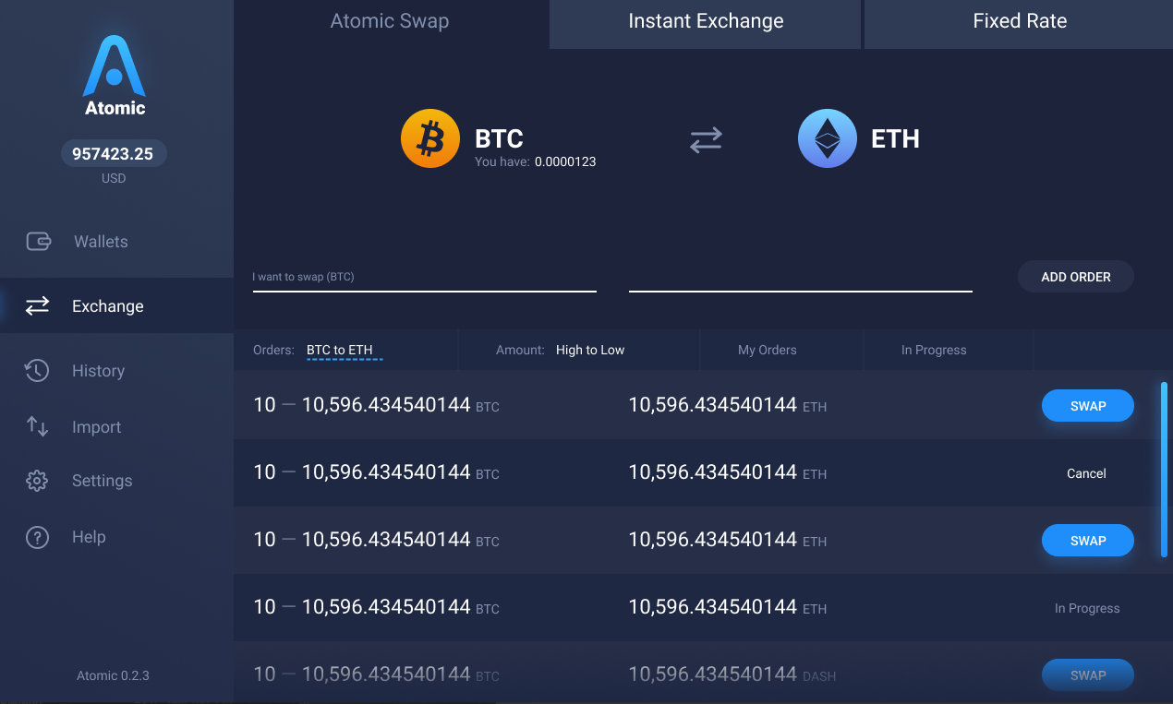Screen dimensions: 1173x704
Task: Open the Fixed Rate tab
Action: click(1020, 20)
